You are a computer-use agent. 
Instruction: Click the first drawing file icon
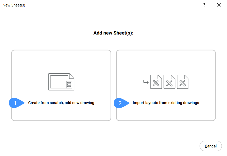coord(156,82)
